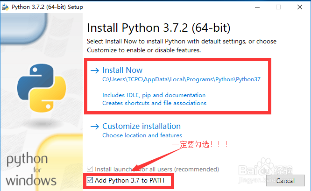Viewport: 311px width, 191px height.
Task: Close the Python Setup window
Action: click(300, 7)
